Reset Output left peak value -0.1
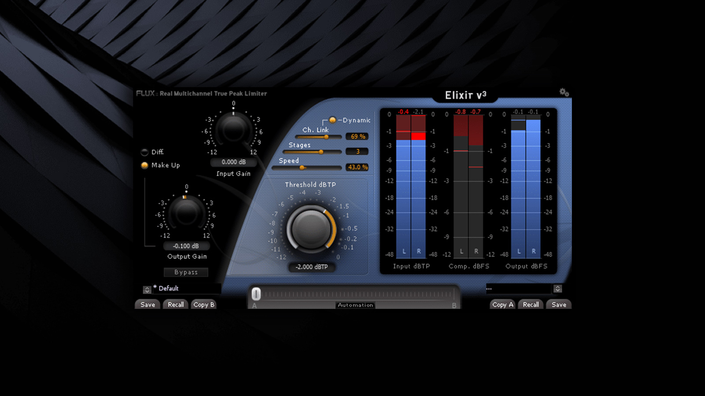This screenshot has height=396, width=705. click(518, 112)
